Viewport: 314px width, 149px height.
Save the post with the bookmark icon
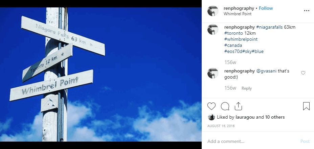[x=306, y=106]
